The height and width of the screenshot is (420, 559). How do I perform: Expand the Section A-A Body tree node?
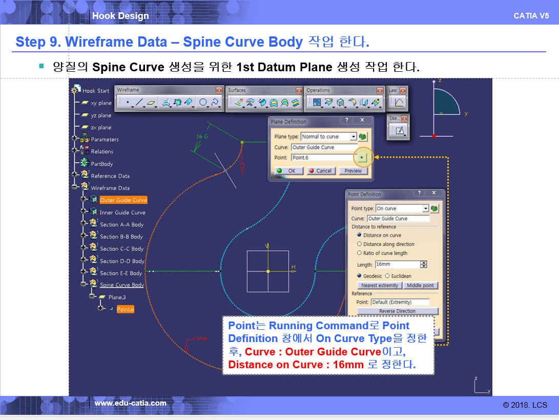click(84, 224)
